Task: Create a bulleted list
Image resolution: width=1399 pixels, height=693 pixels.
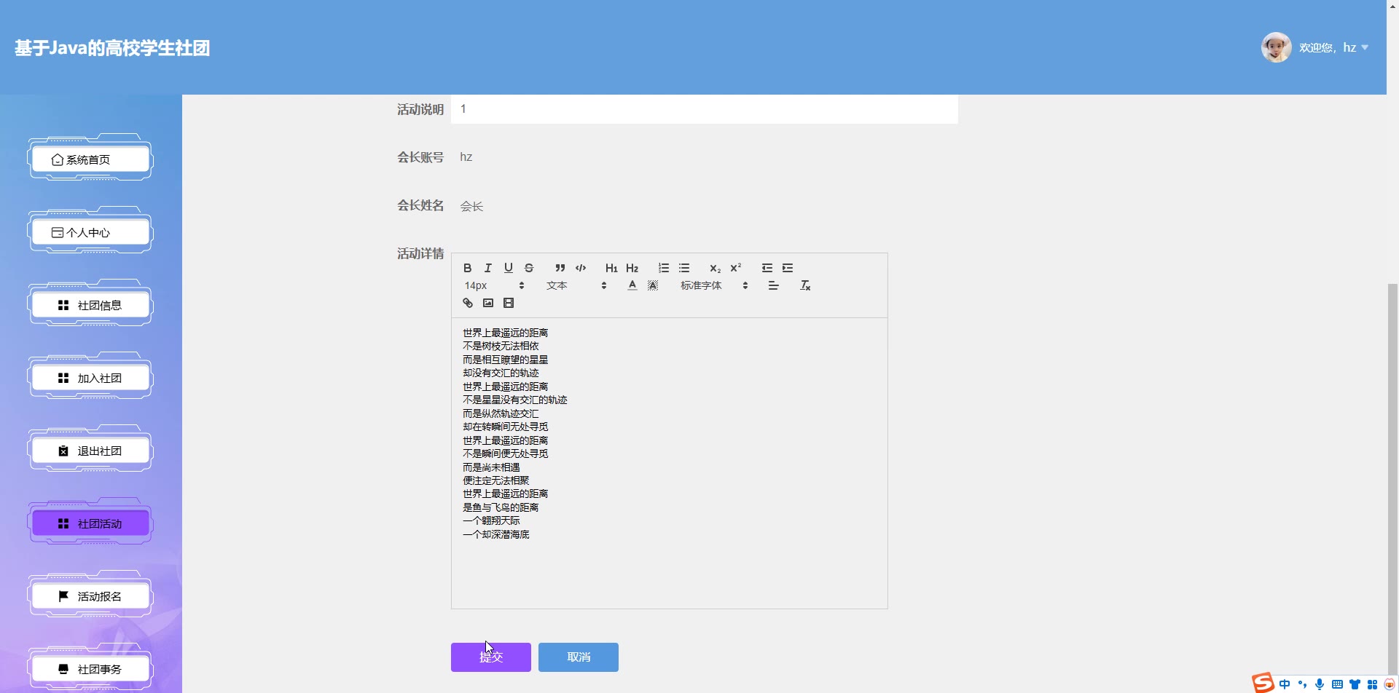Action: pyautogui.click(x=683, y=268)
